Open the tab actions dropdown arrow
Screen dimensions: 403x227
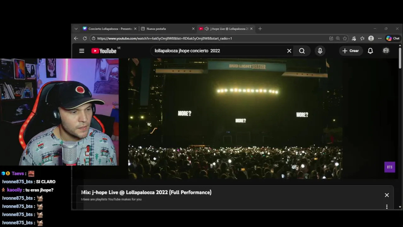[76, 29]
